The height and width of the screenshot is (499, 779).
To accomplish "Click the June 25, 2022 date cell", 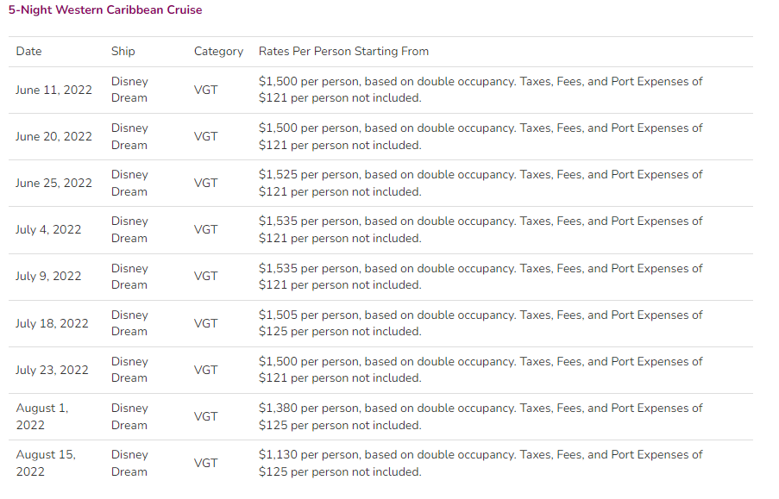I will (x=53, y=184).
